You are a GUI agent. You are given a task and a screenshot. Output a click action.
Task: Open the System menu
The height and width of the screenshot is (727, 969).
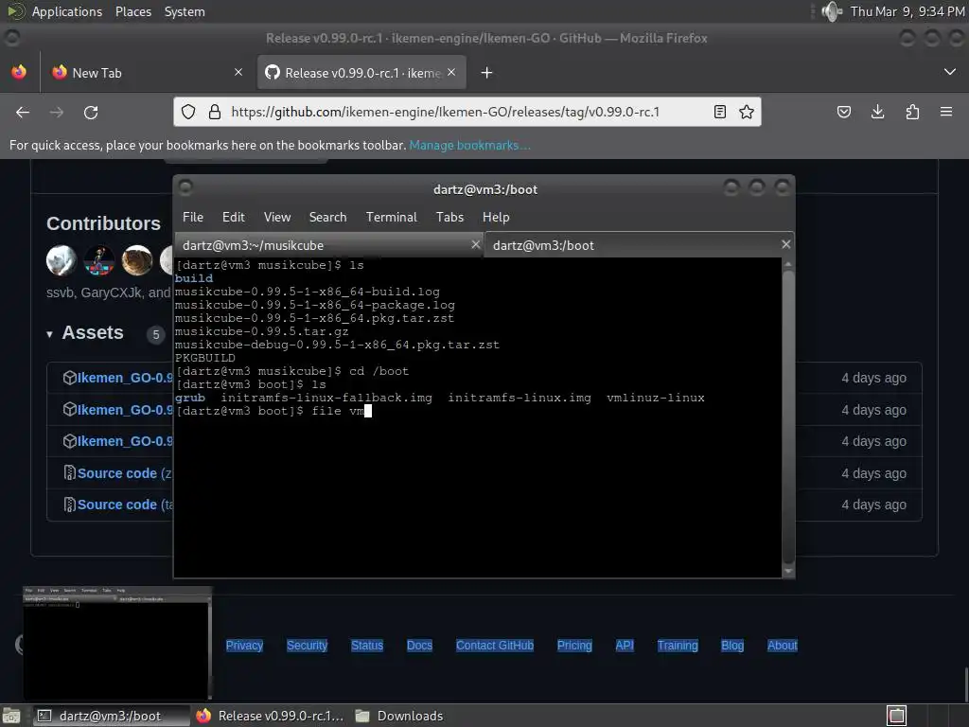tap(185, 11)
